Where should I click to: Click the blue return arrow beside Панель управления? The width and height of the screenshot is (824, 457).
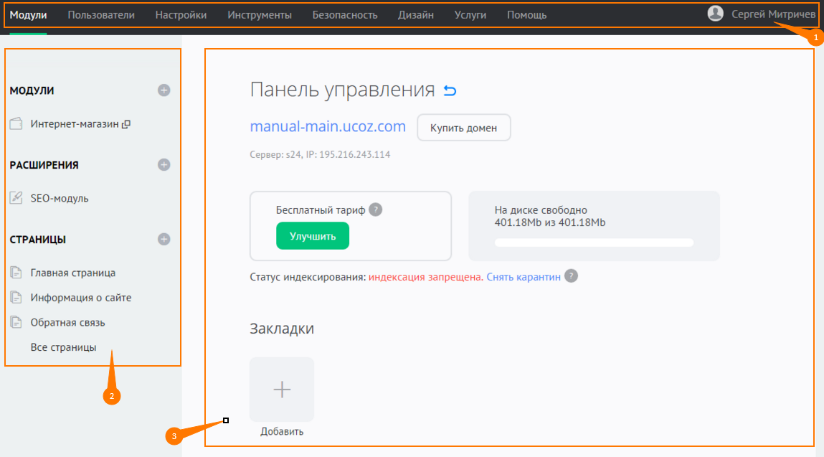(450, 90)
